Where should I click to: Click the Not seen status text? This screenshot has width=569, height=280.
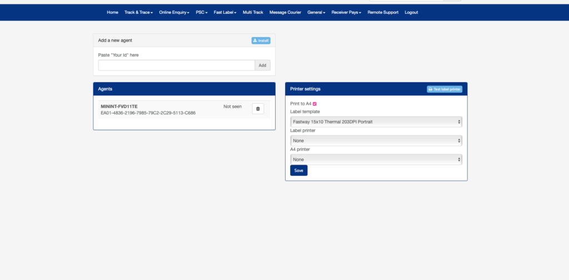coord(233,106)
